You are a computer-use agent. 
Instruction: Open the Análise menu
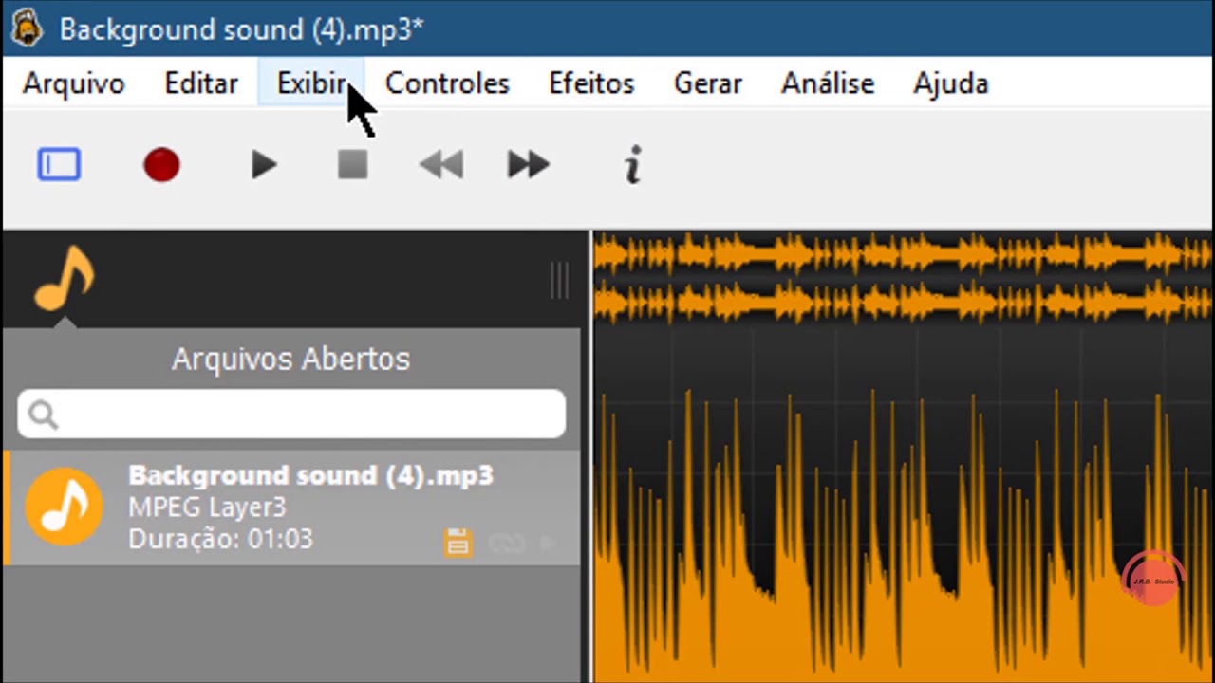(x=828, y=83)
